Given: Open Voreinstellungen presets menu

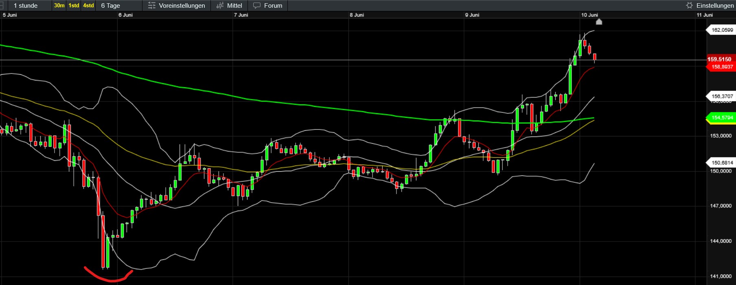Looking at the screenshot, I should pyautogui.click(x=176, y=6).
